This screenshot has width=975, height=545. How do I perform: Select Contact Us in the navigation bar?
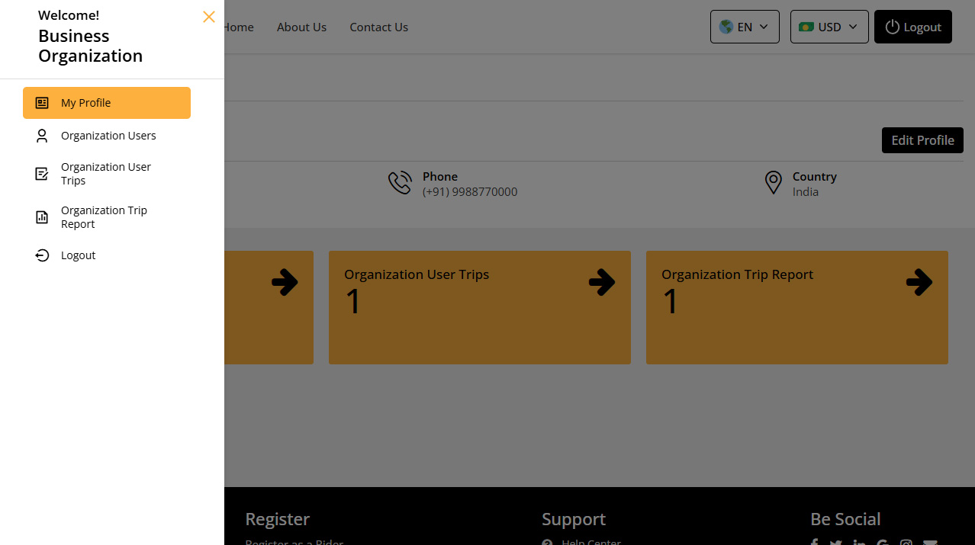pyautogui.click(x=378, y=27)
